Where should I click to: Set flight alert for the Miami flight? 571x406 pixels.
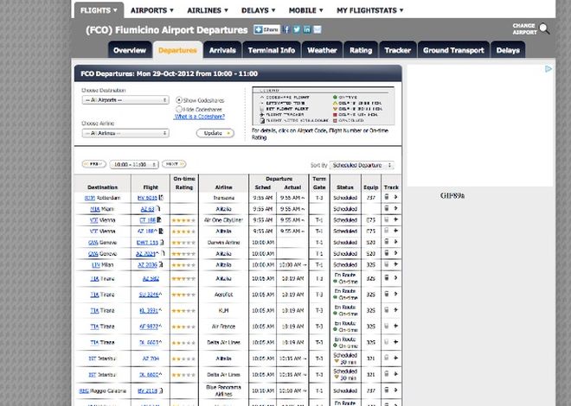pyautogui.click(x=387, y=208)
